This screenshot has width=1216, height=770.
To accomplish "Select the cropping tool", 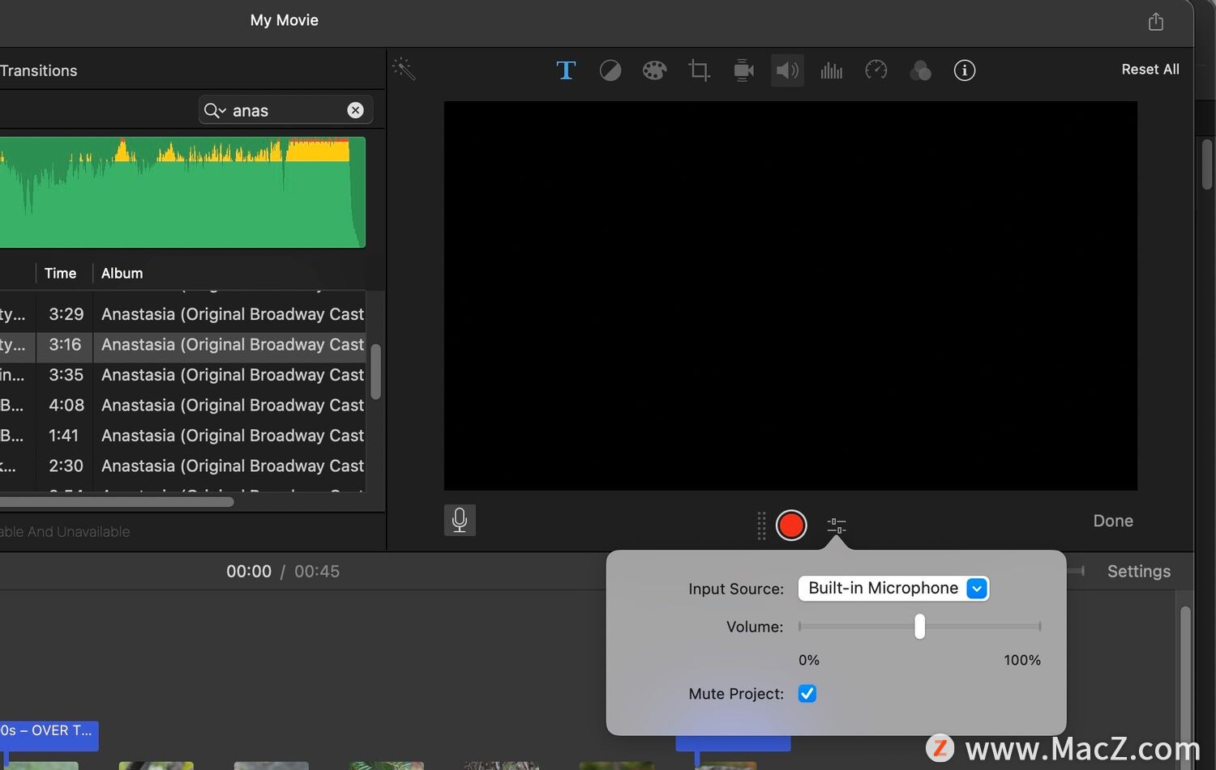I will [699, 70].
